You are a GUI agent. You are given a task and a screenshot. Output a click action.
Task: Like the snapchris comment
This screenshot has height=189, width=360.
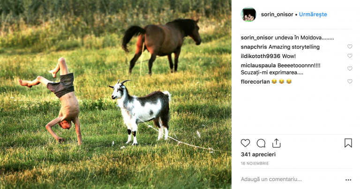(x=350, y=46)
